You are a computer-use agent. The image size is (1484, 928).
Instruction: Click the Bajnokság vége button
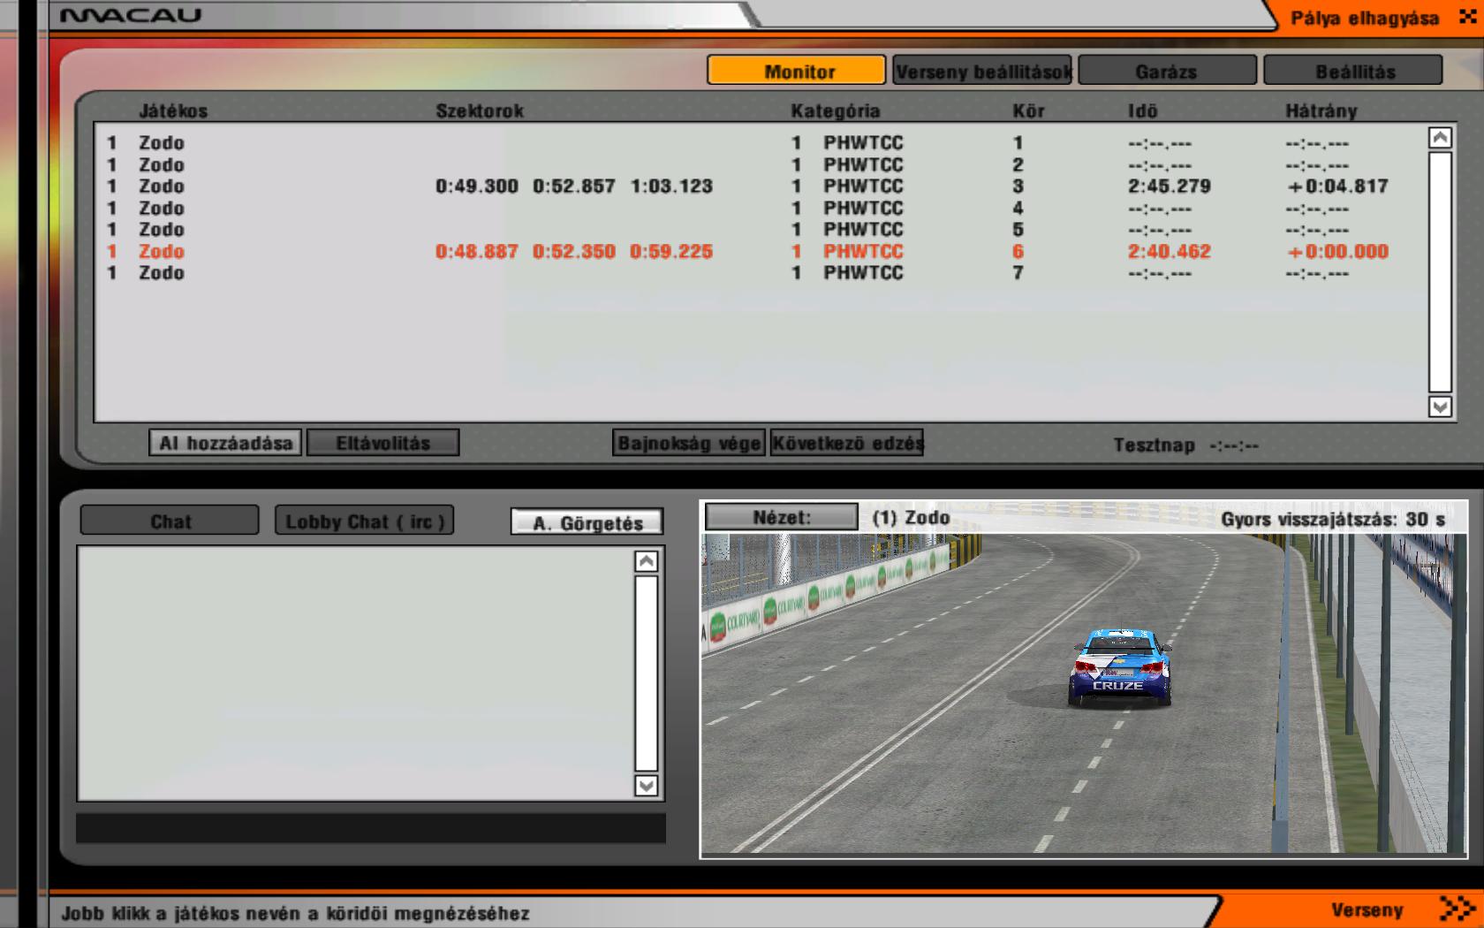(x=689, y=443)
